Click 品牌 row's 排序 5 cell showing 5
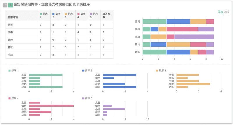Viewport: 233px width, 125px height. click(94, 40)
